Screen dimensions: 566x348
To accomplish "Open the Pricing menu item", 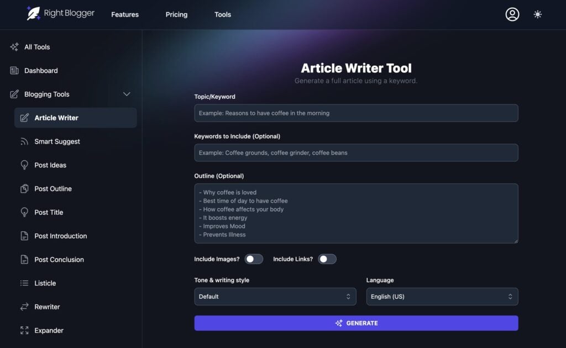I will 176,14.
